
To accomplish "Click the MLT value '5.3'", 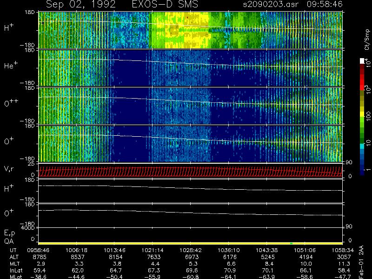I will [193, 264].
